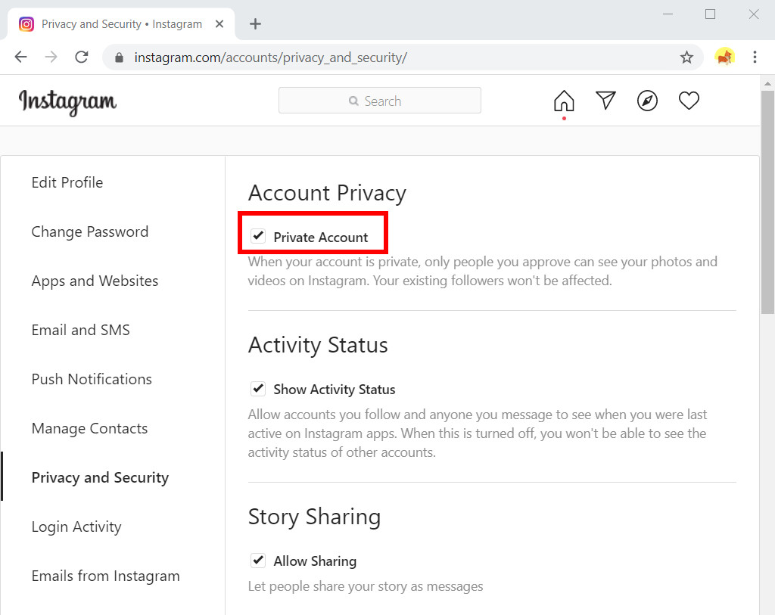The image size is (775, 615).
Task: Bookmark this page with star icon
Action: (x=686, y=57)
